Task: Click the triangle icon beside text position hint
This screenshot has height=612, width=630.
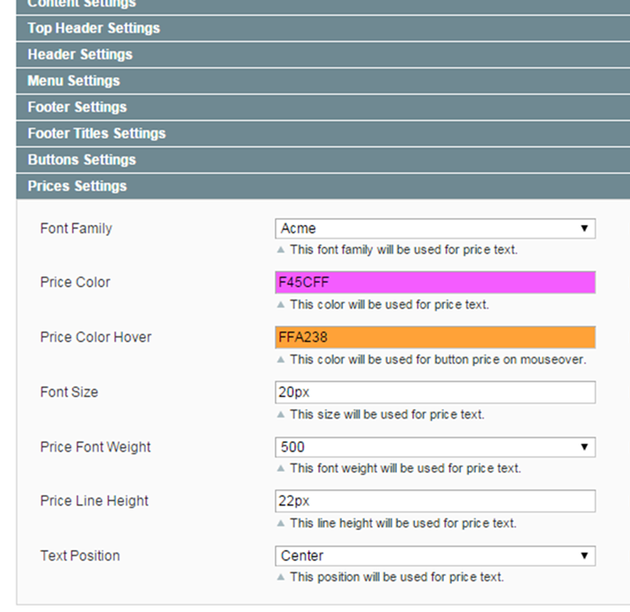Action: point(281,578)
